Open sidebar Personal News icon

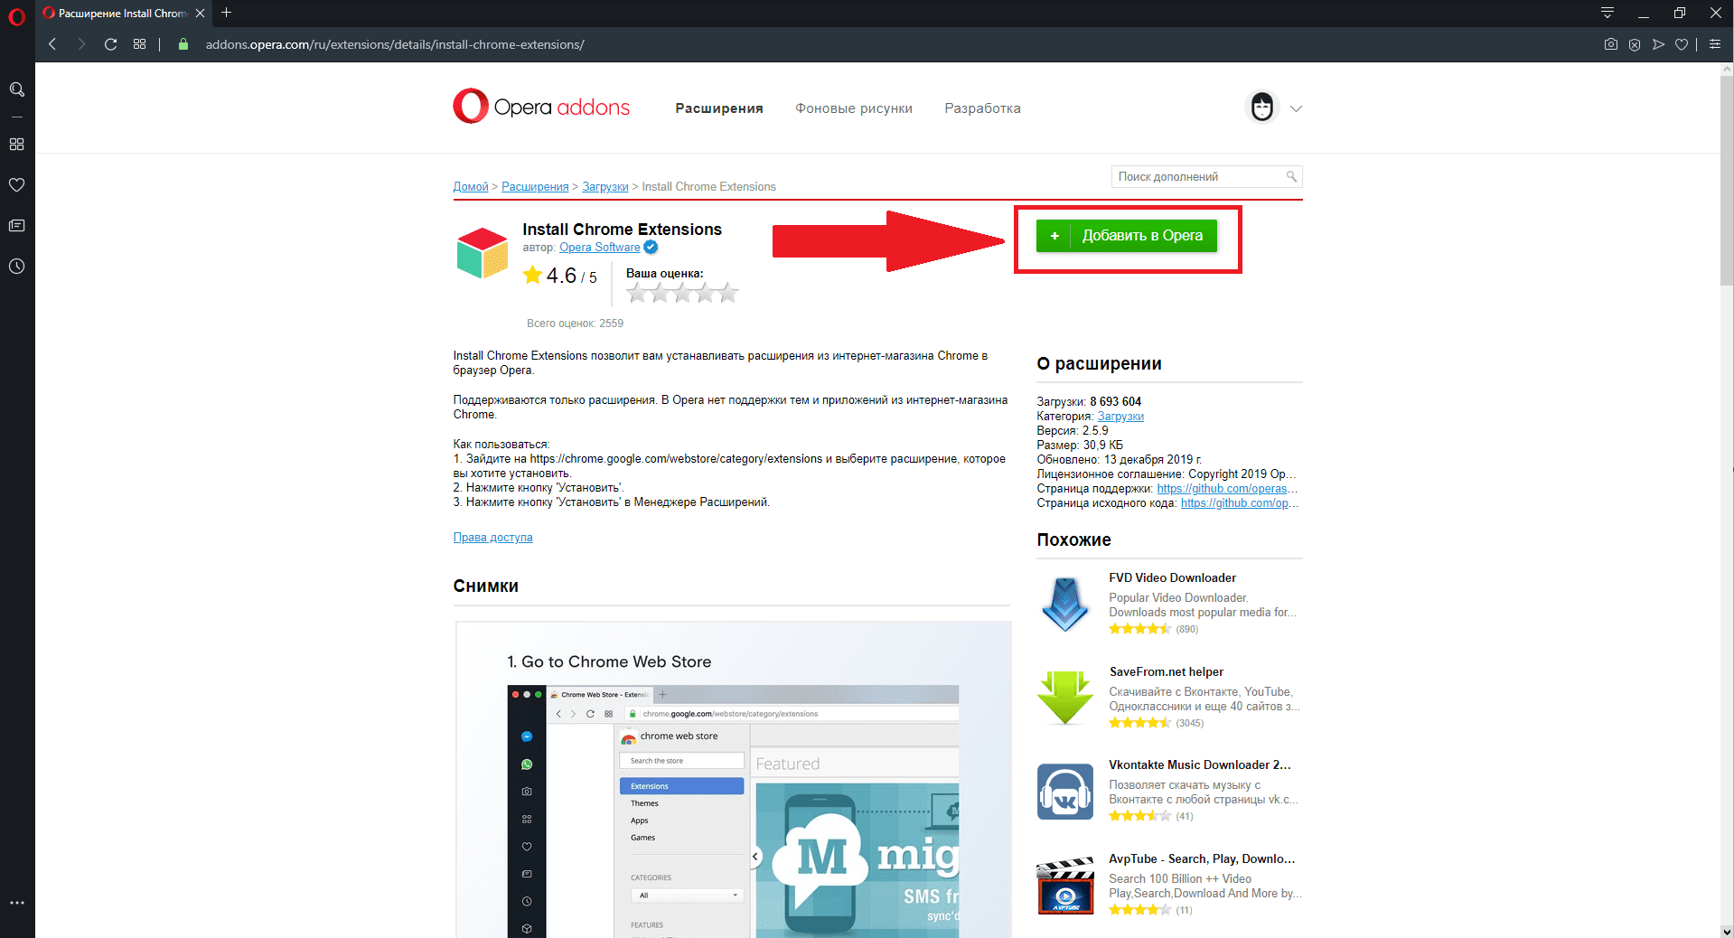coord(16,226)
